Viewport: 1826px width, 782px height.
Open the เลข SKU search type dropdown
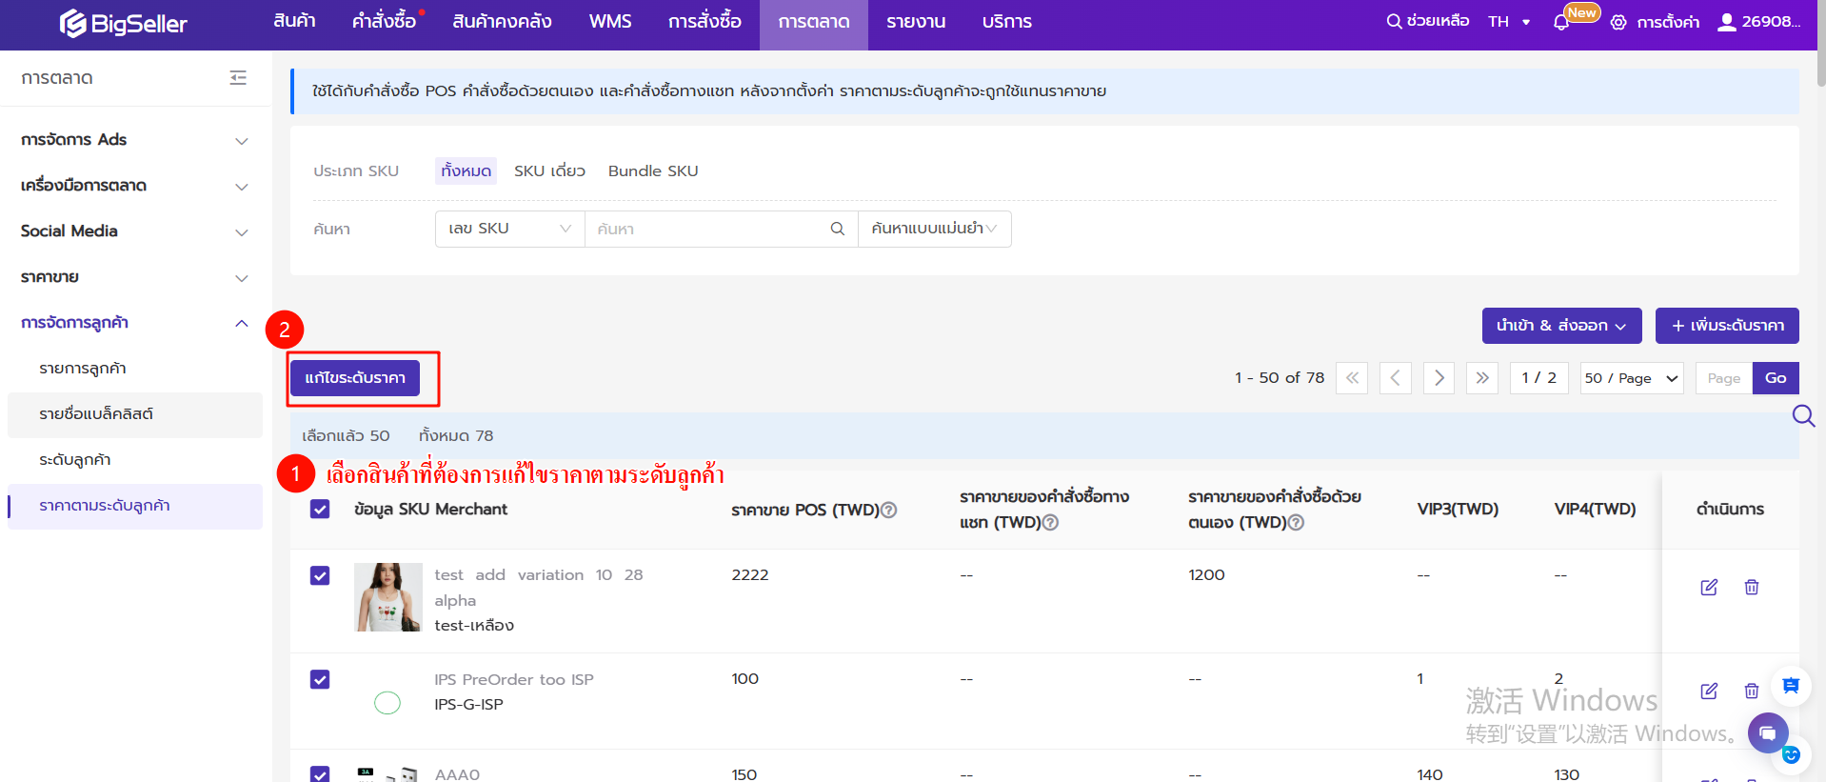coord(509,229)
